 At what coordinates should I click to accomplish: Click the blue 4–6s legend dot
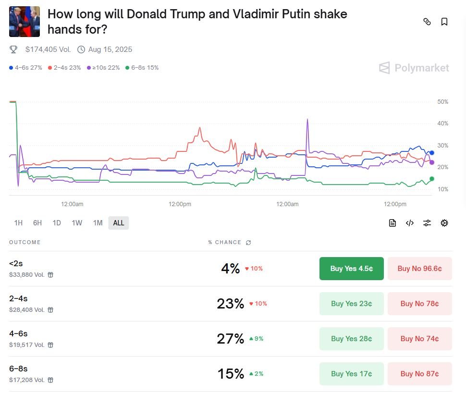click(x=11, y=68)
